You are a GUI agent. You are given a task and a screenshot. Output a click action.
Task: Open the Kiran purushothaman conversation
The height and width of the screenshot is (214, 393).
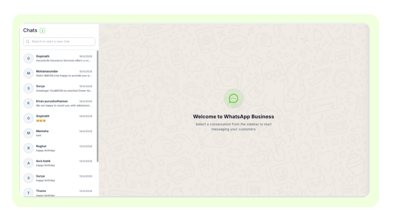59,103
